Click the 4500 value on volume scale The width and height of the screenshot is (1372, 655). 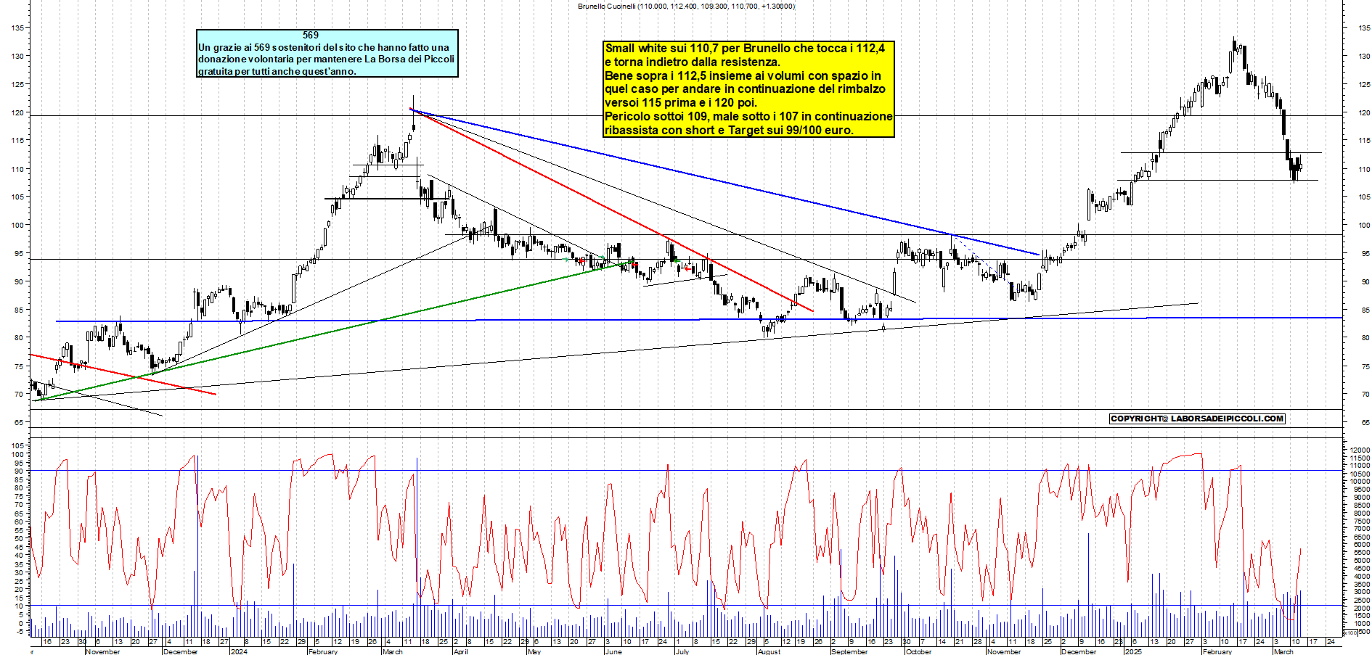[x=1361, y=569]
